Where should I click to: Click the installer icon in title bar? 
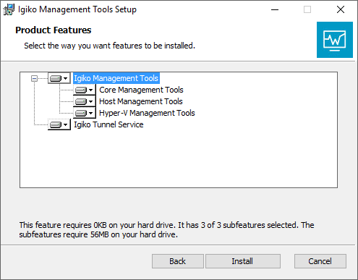click(9, 9)
